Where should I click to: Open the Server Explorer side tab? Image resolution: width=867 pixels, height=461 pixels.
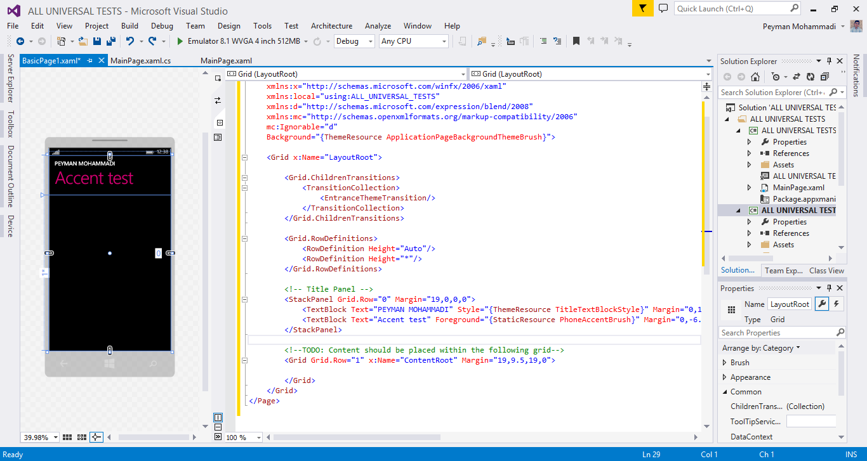pyautogui.click(x=10, y=79)
